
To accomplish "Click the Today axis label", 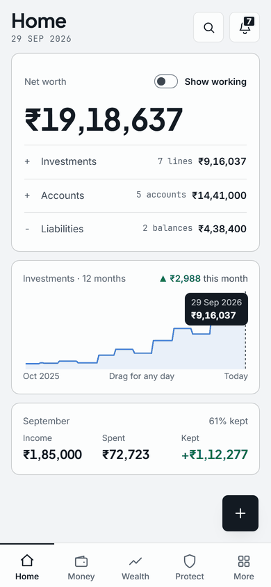I will point(236,376).
